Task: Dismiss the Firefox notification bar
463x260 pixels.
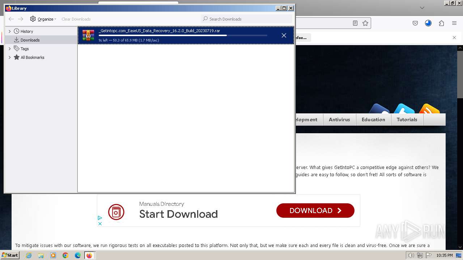Action: click(x=454, y=38)
